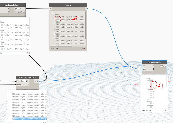
Task: Click row 6 'Family Type: 350x700' in GetItemAtIndex preview
Action: (x=29, y=111)
